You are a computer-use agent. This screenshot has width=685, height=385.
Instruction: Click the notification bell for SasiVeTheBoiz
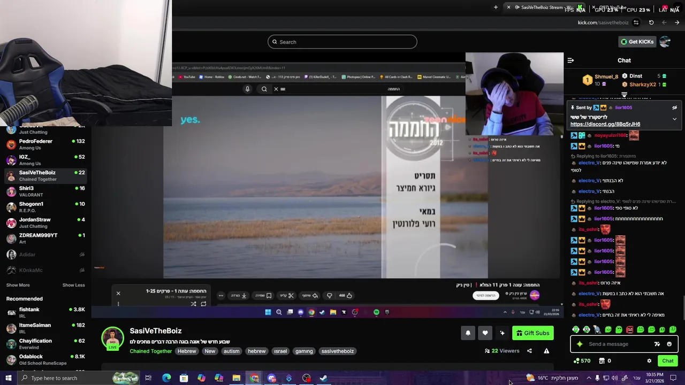pyautogui.click(x=468, y=333)
